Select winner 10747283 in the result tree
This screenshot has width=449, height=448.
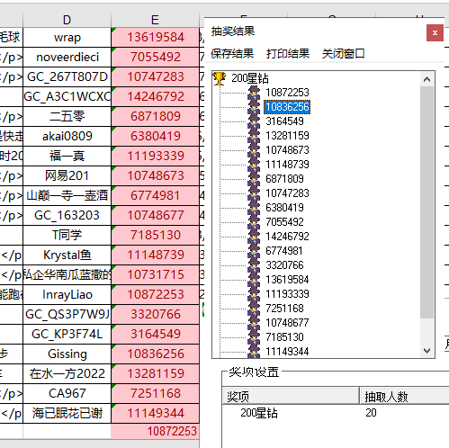(287, 193)
